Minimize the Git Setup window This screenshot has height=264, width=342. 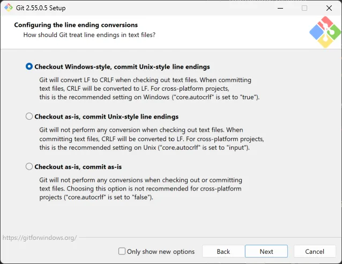(280, 8)
